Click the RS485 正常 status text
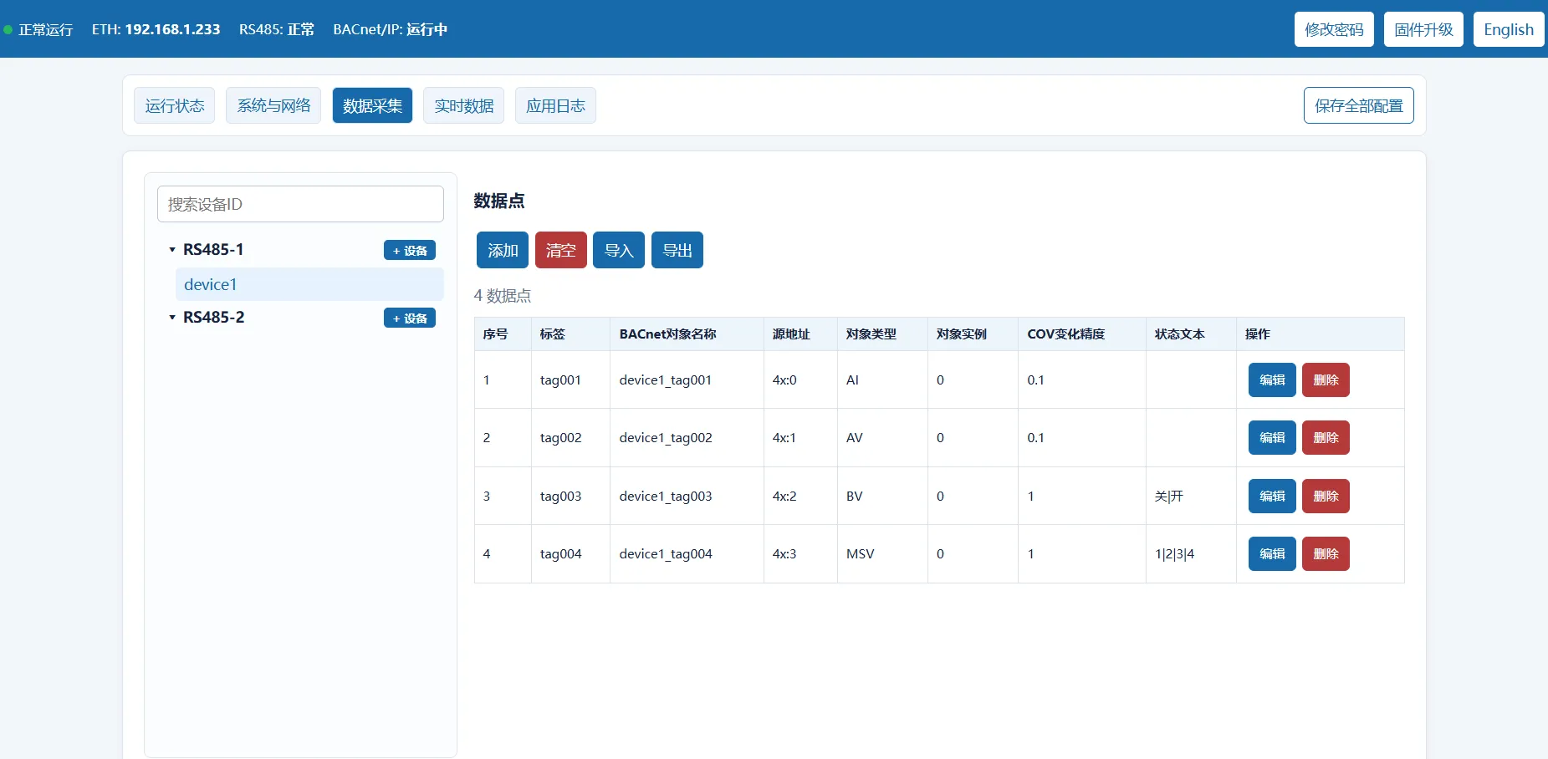Image resolution: width=1548 pixels, height=759 pixels. (276, 29)
